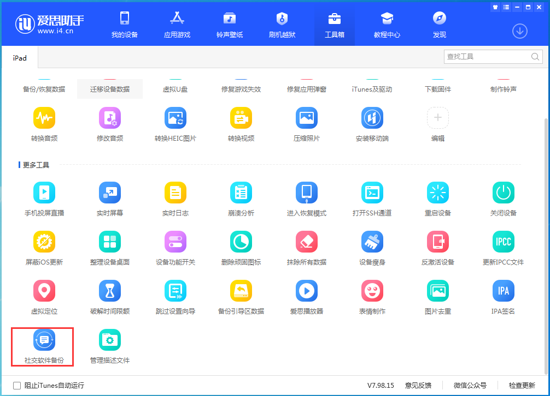Launch the 手机投屏直播 screen mirroring tool
550x396 pixels.
44,198
